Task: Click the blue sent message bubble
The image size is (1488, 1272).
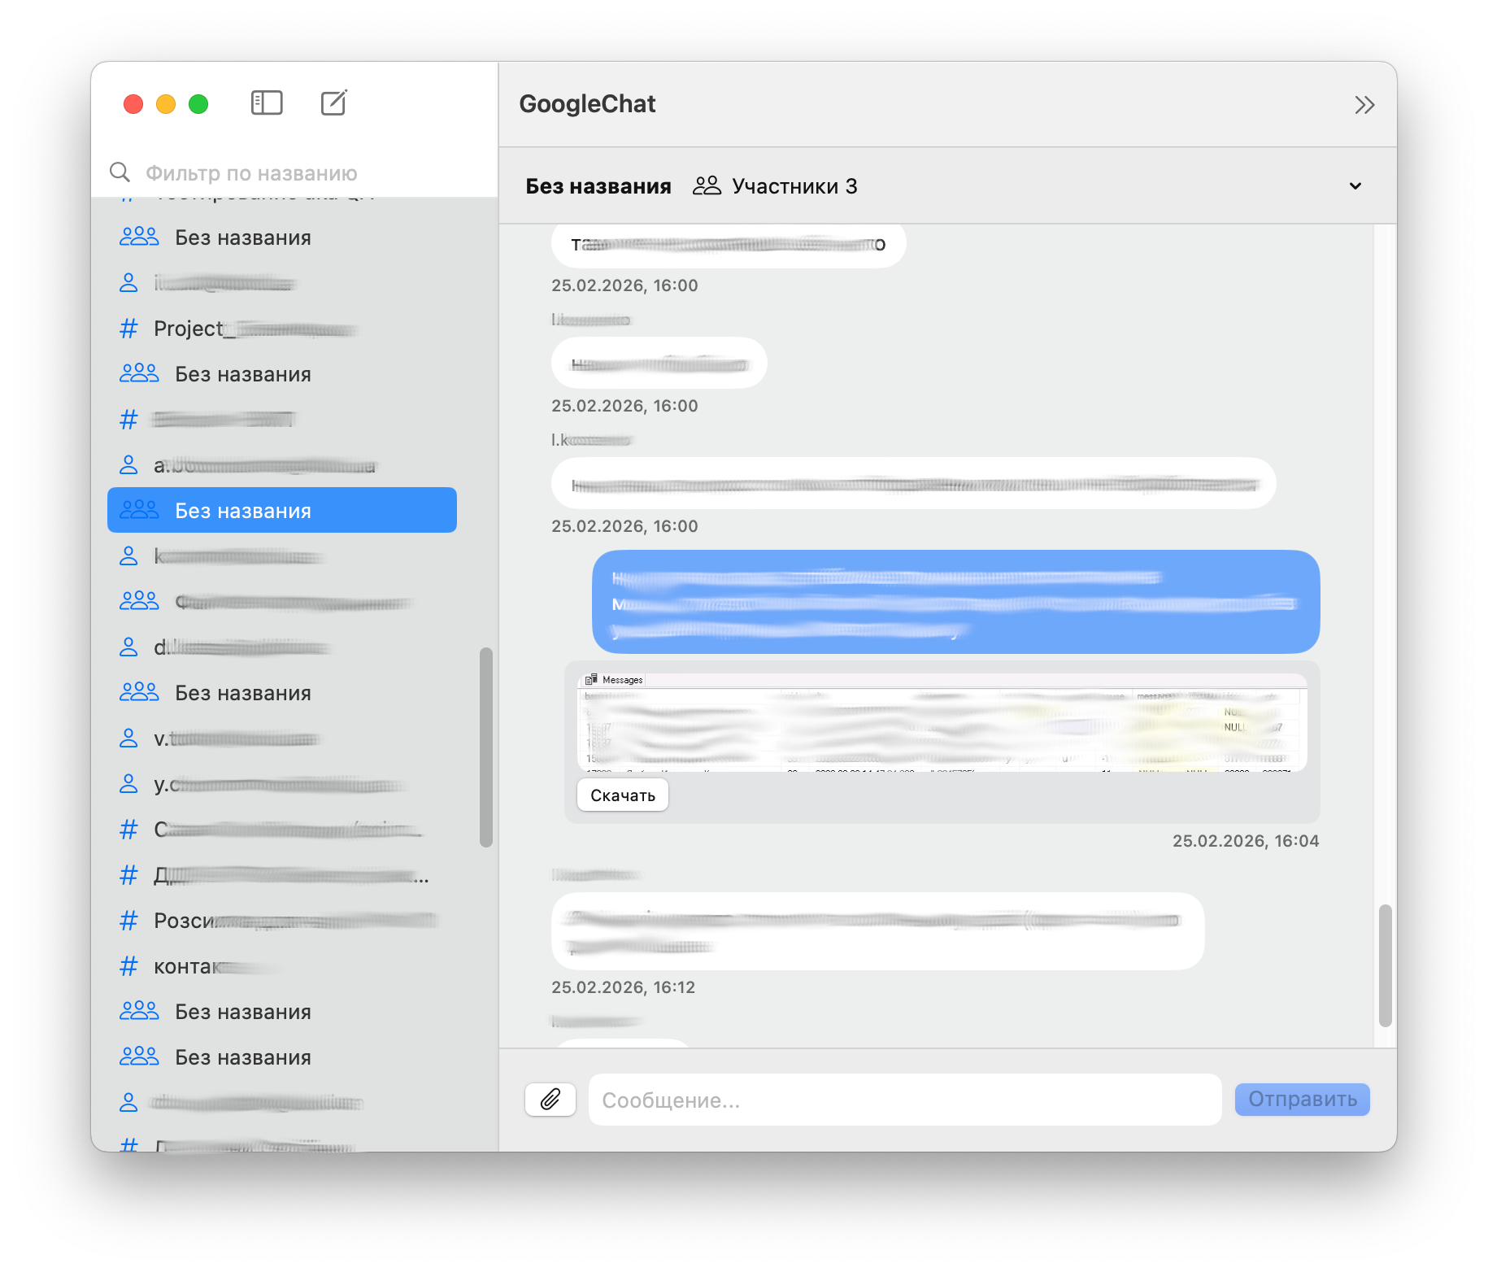Action: 955,602
